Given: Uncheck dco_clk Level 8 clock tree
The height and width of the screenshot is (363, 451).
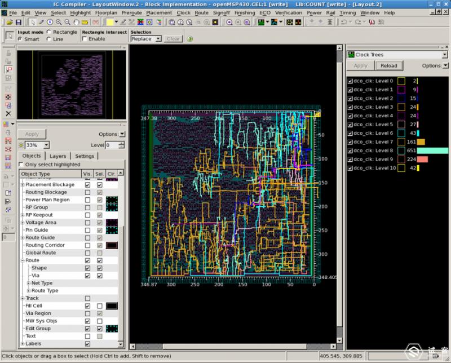Looking at the screenshot, I should pyautogui.click(x=350, y=150).
